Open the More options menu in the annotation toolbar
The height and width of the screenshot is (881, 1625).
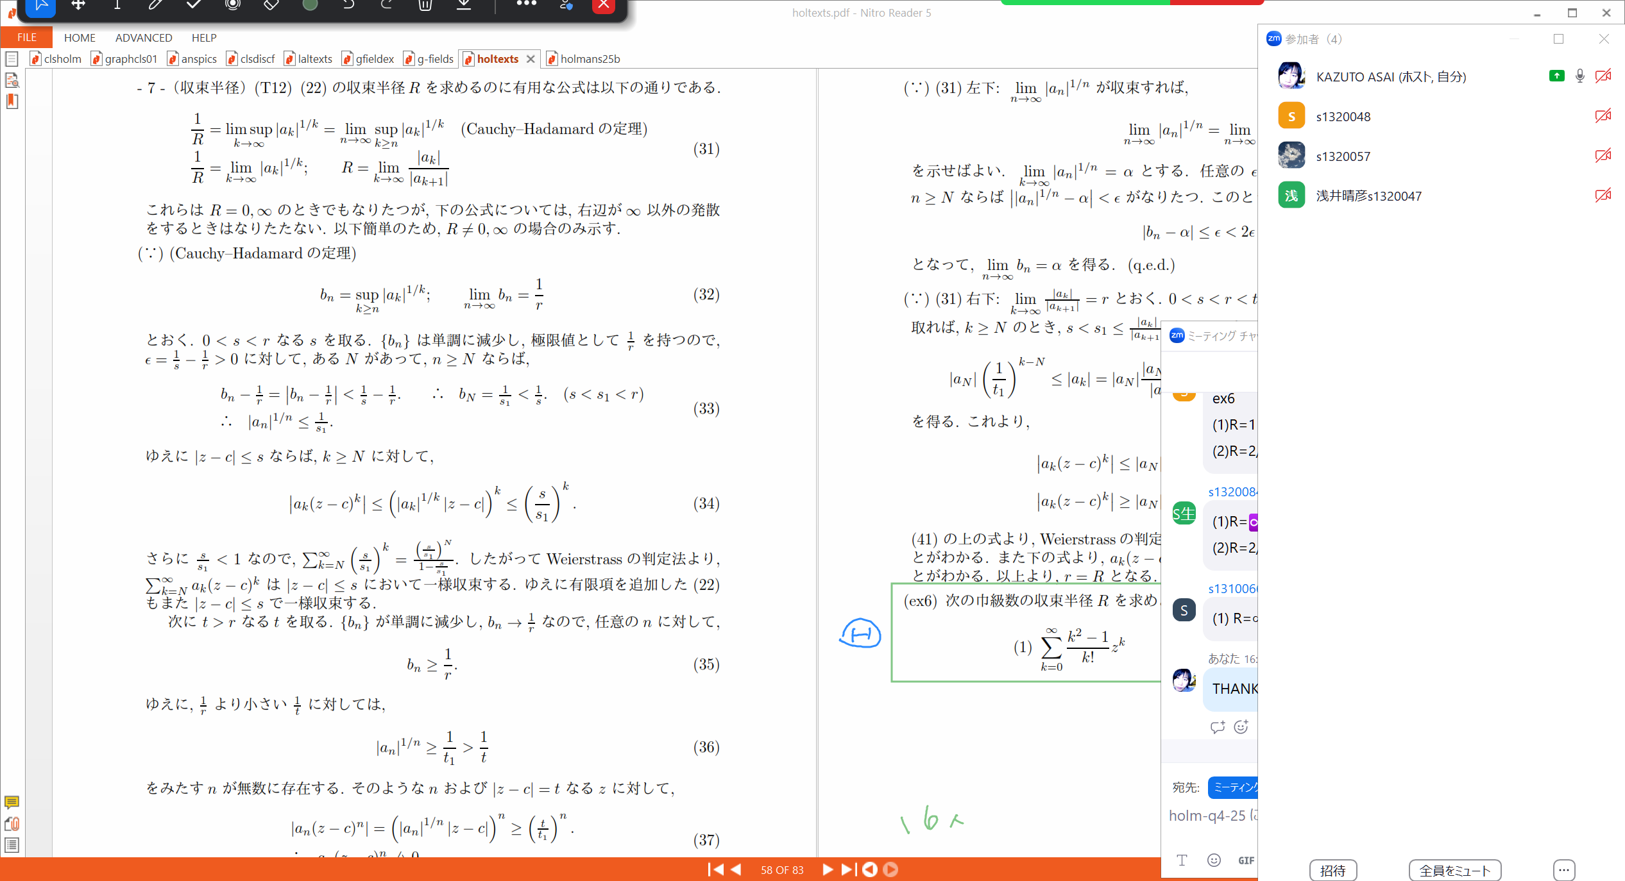pyautogui.click(x=526, y=5)
